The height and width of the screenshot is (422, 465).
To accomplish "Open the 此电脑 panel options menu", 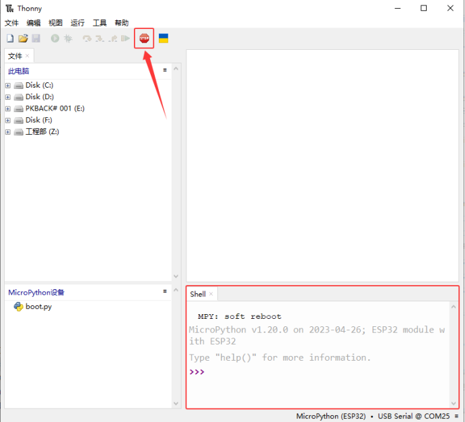I will (165, 69).
